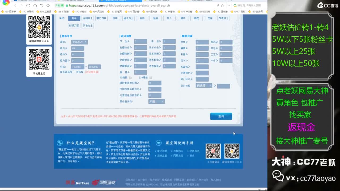
Task: Enable the 70绝技 checkbox
Action: tap(130, 77)
